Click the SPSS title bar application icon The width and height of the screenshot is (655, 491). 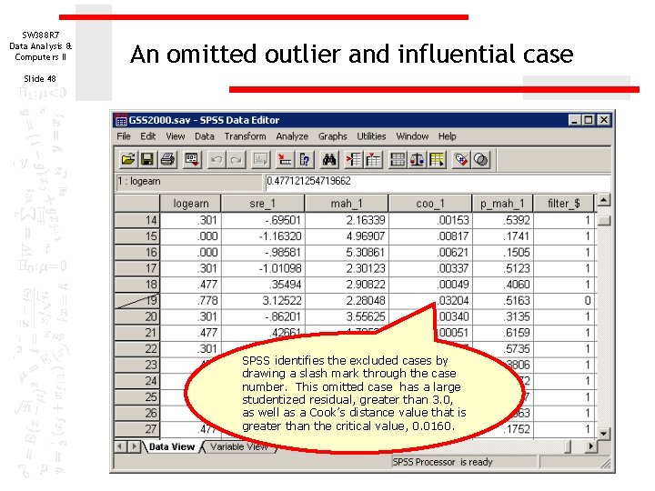(x=121, y=120)
